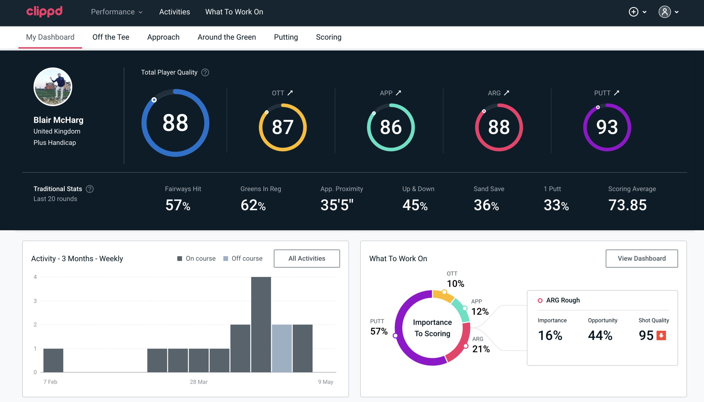This screenshot has height=402, width=704.
Task: Click the View Dashboard button
Action: [641, 258]
